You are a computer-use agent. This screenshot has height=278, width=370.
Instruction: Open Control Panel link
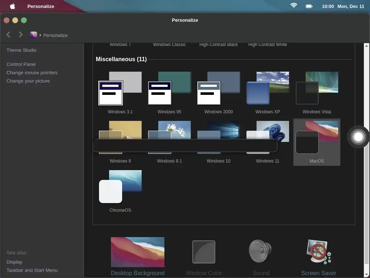(x=21, y=64)
